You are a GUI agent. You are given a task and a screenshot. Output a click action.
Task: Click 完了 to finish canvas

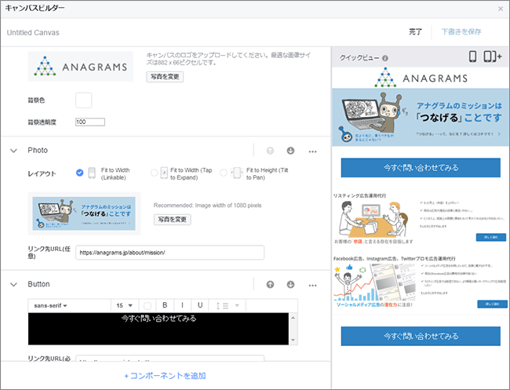pyautogui.click(x=415, y=32)
